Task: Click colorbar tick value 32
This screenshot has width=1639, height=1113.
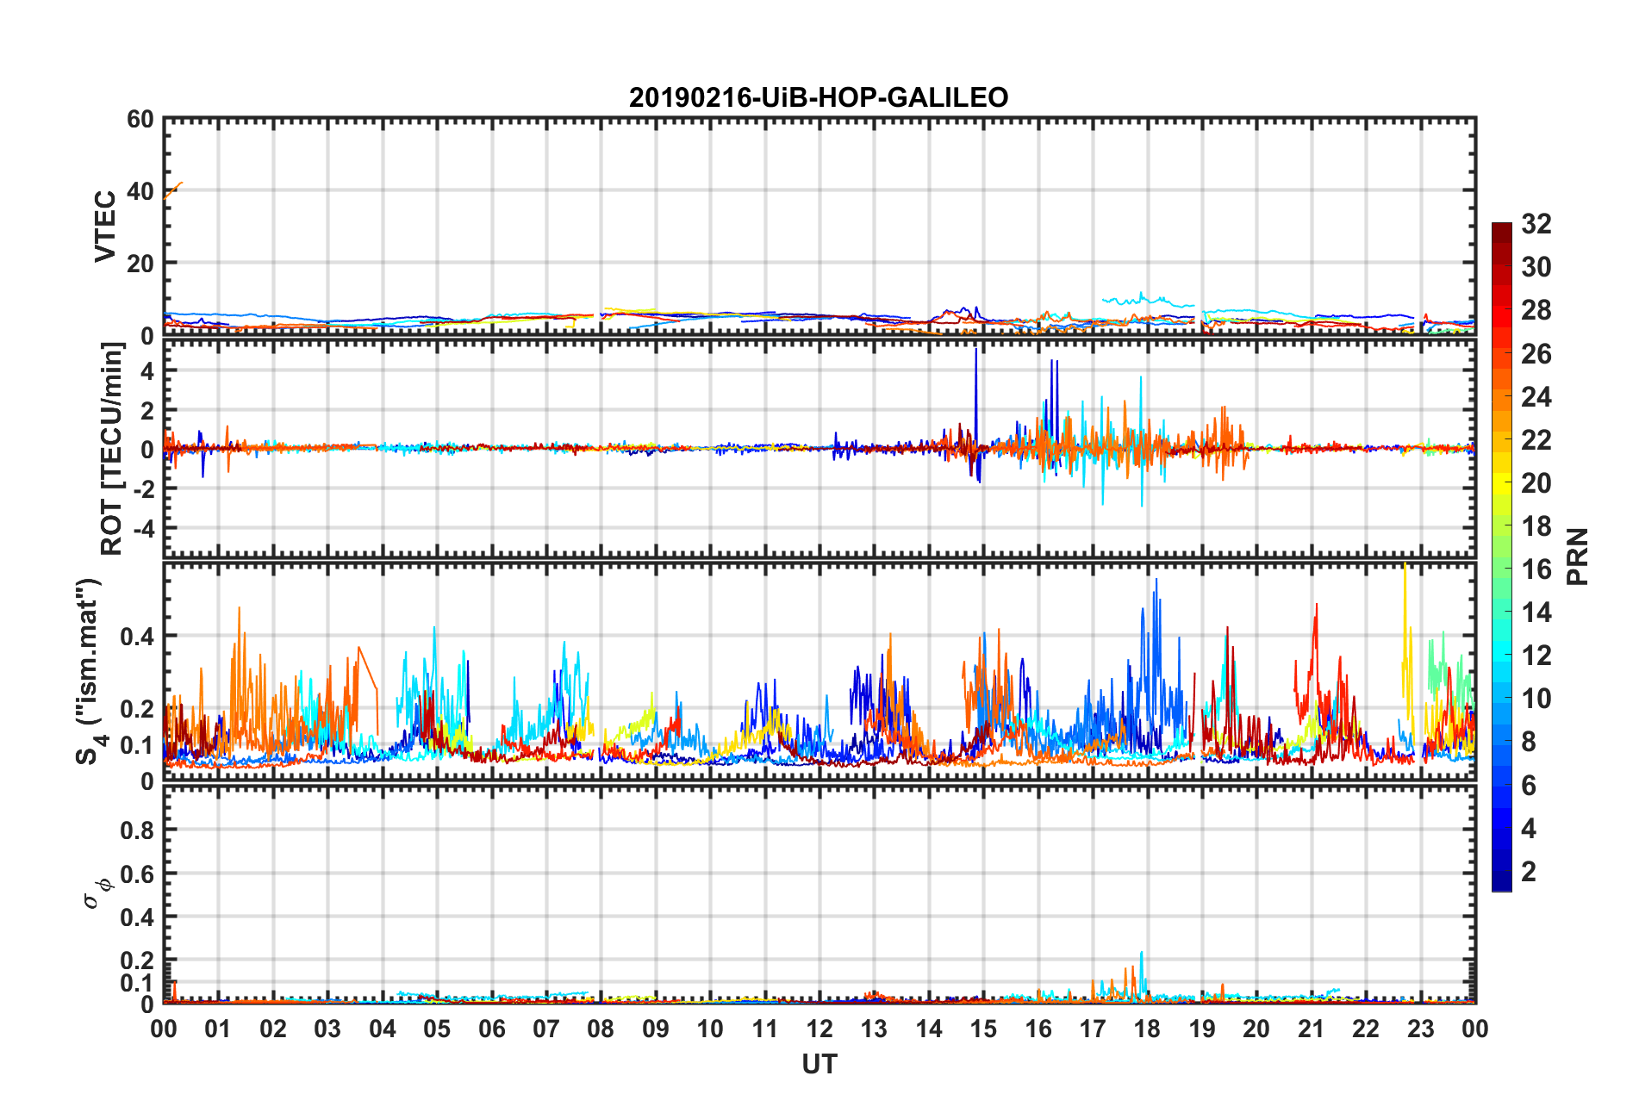Action: 1536,224
